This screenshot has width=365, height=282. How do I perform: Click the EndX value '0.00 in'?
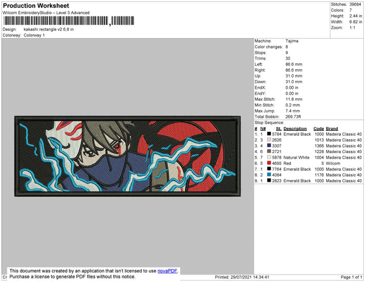[291, 88]
